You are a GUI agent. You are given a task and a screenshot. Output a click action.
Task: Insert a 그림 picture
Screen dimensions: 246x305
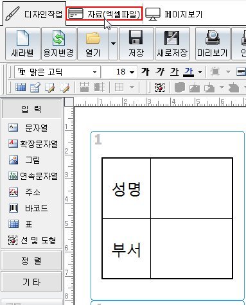[24, 160]
